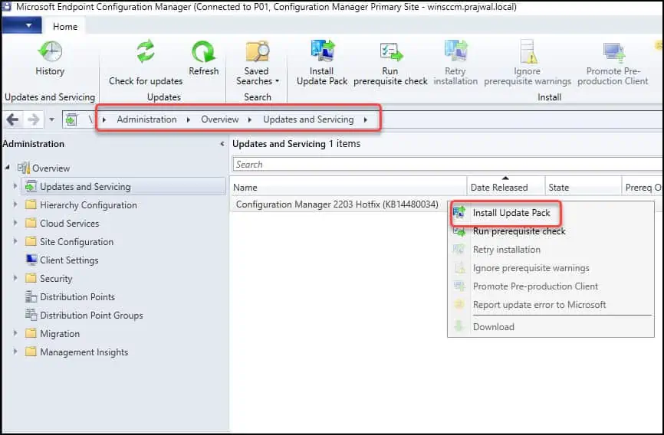Click the Overview node icon in tree
This screenshot has width=664, height=435.
tap(24, 168)
